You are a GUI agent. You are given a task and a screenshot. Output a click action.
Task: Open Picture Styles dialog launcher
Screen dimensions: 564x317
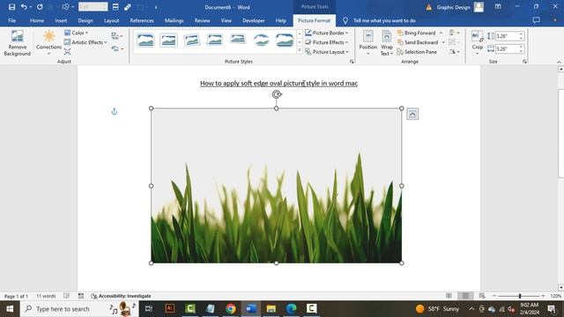click(x=352, y=62)
